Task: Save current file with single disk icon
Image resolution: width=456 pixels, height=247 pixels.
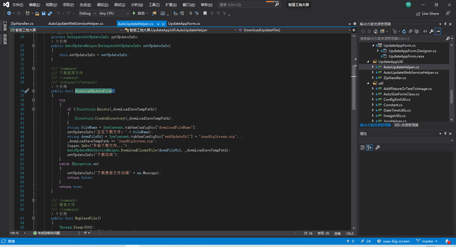Action: pos(44,13)
